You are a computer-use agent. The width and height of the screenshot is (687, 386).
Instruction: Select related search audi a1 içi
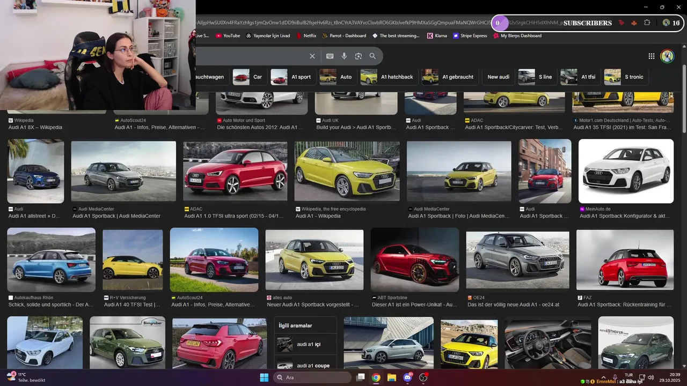pos(305,344)
